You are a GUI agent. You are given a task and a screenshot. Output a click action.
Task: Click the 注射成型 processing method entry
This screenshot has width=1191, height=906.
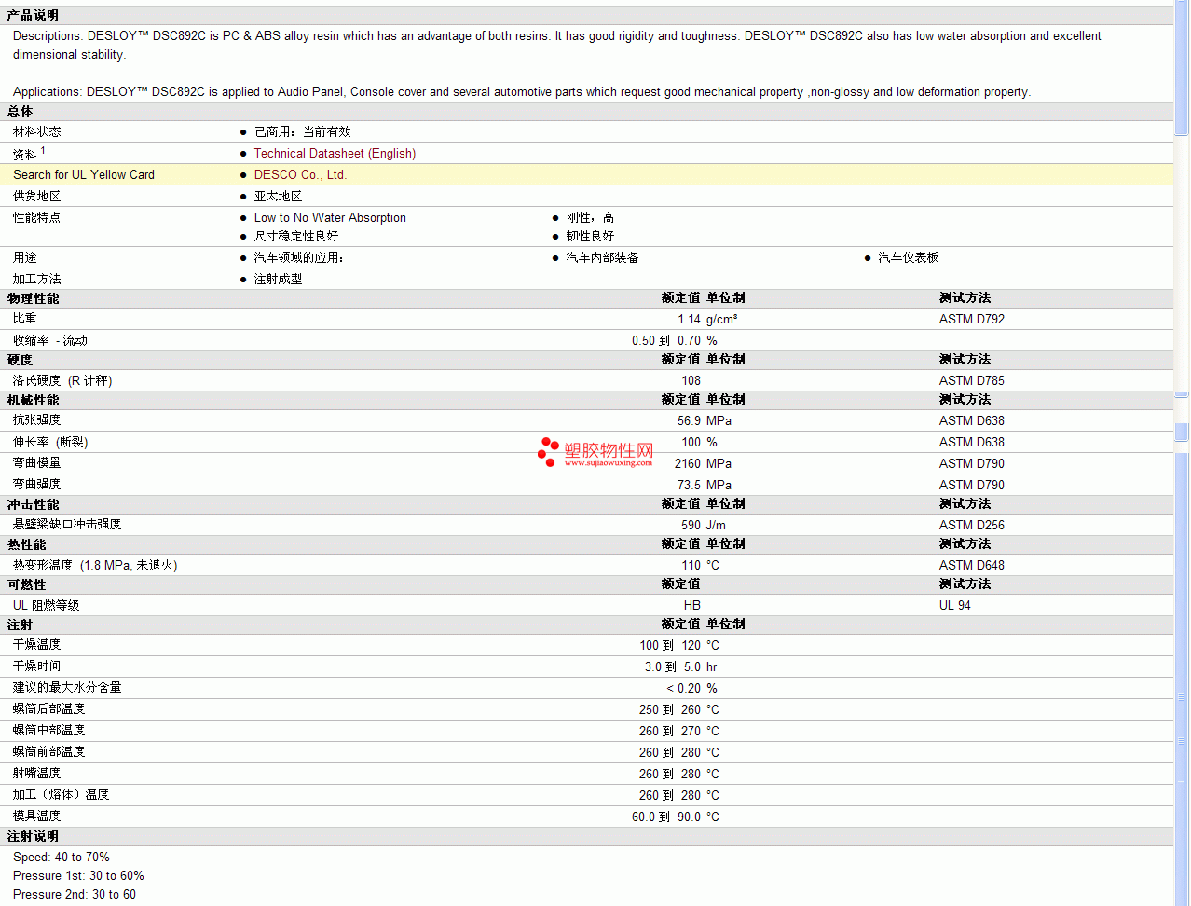pyautogui.click(x=278, y=280)
